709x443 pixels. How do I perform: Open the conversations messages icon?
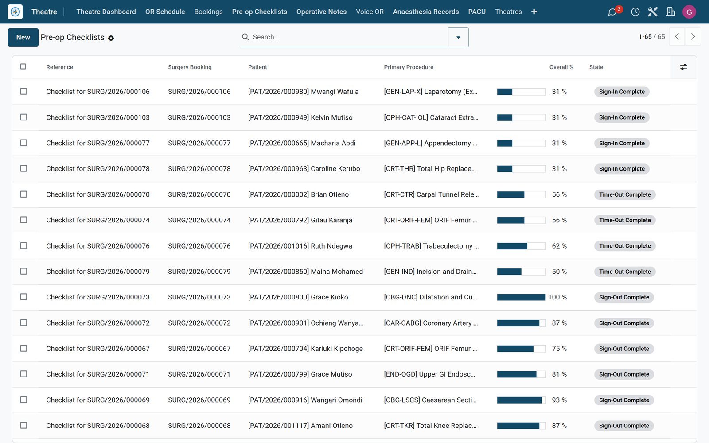click(x=612, y=12)
